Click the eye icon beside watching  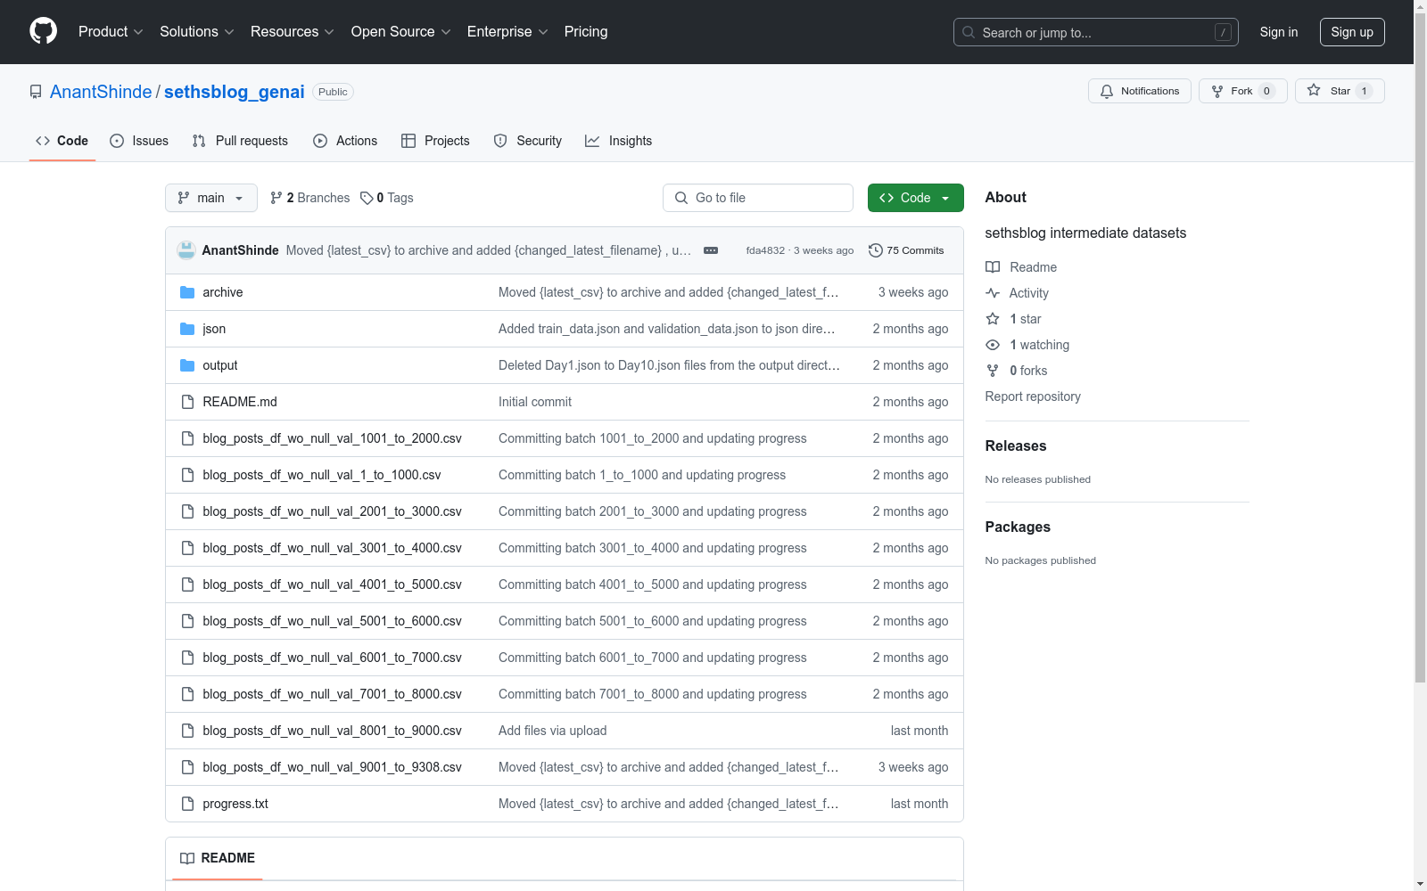click(x=993, y=345)
